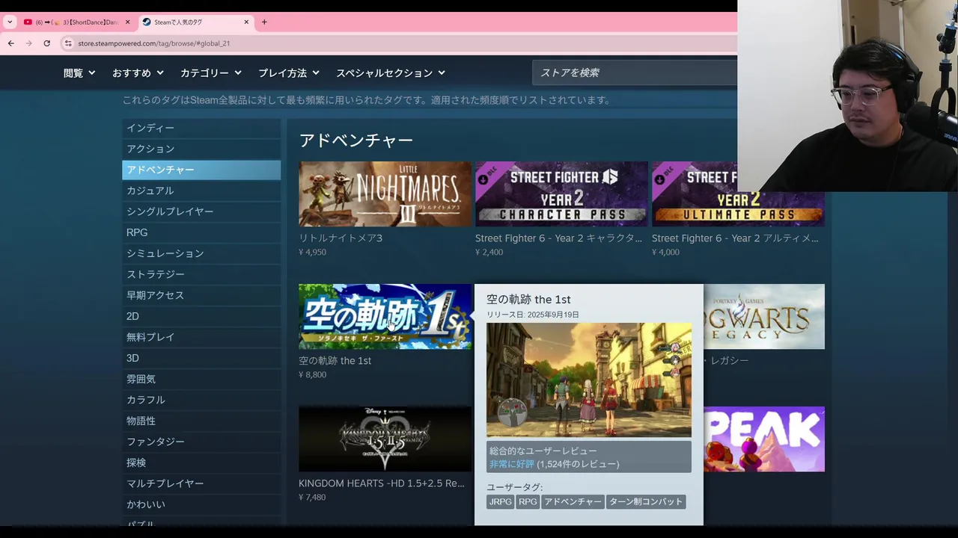
Task: Open Street Fighter 6 Character Pass image
Action: coord(561,194)
